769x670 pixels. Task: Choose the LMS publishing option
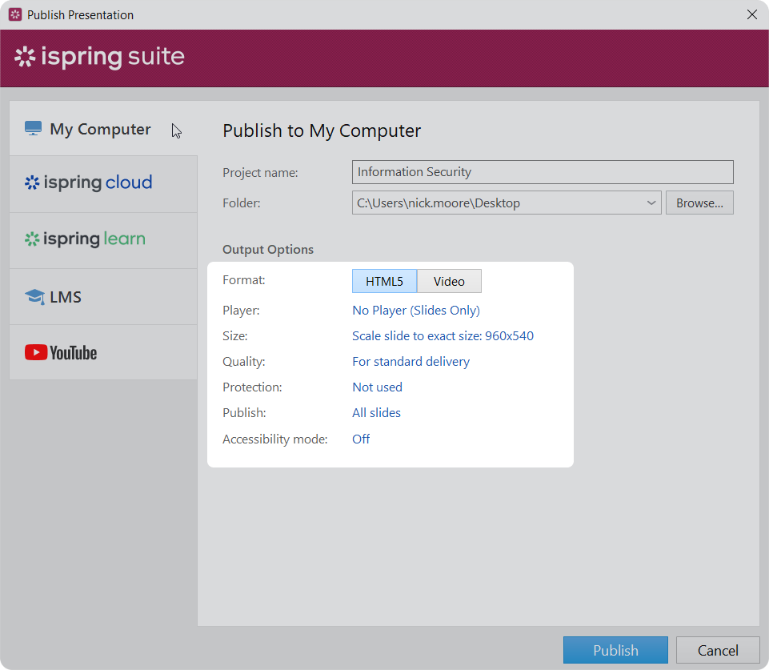tap(103, 296)
